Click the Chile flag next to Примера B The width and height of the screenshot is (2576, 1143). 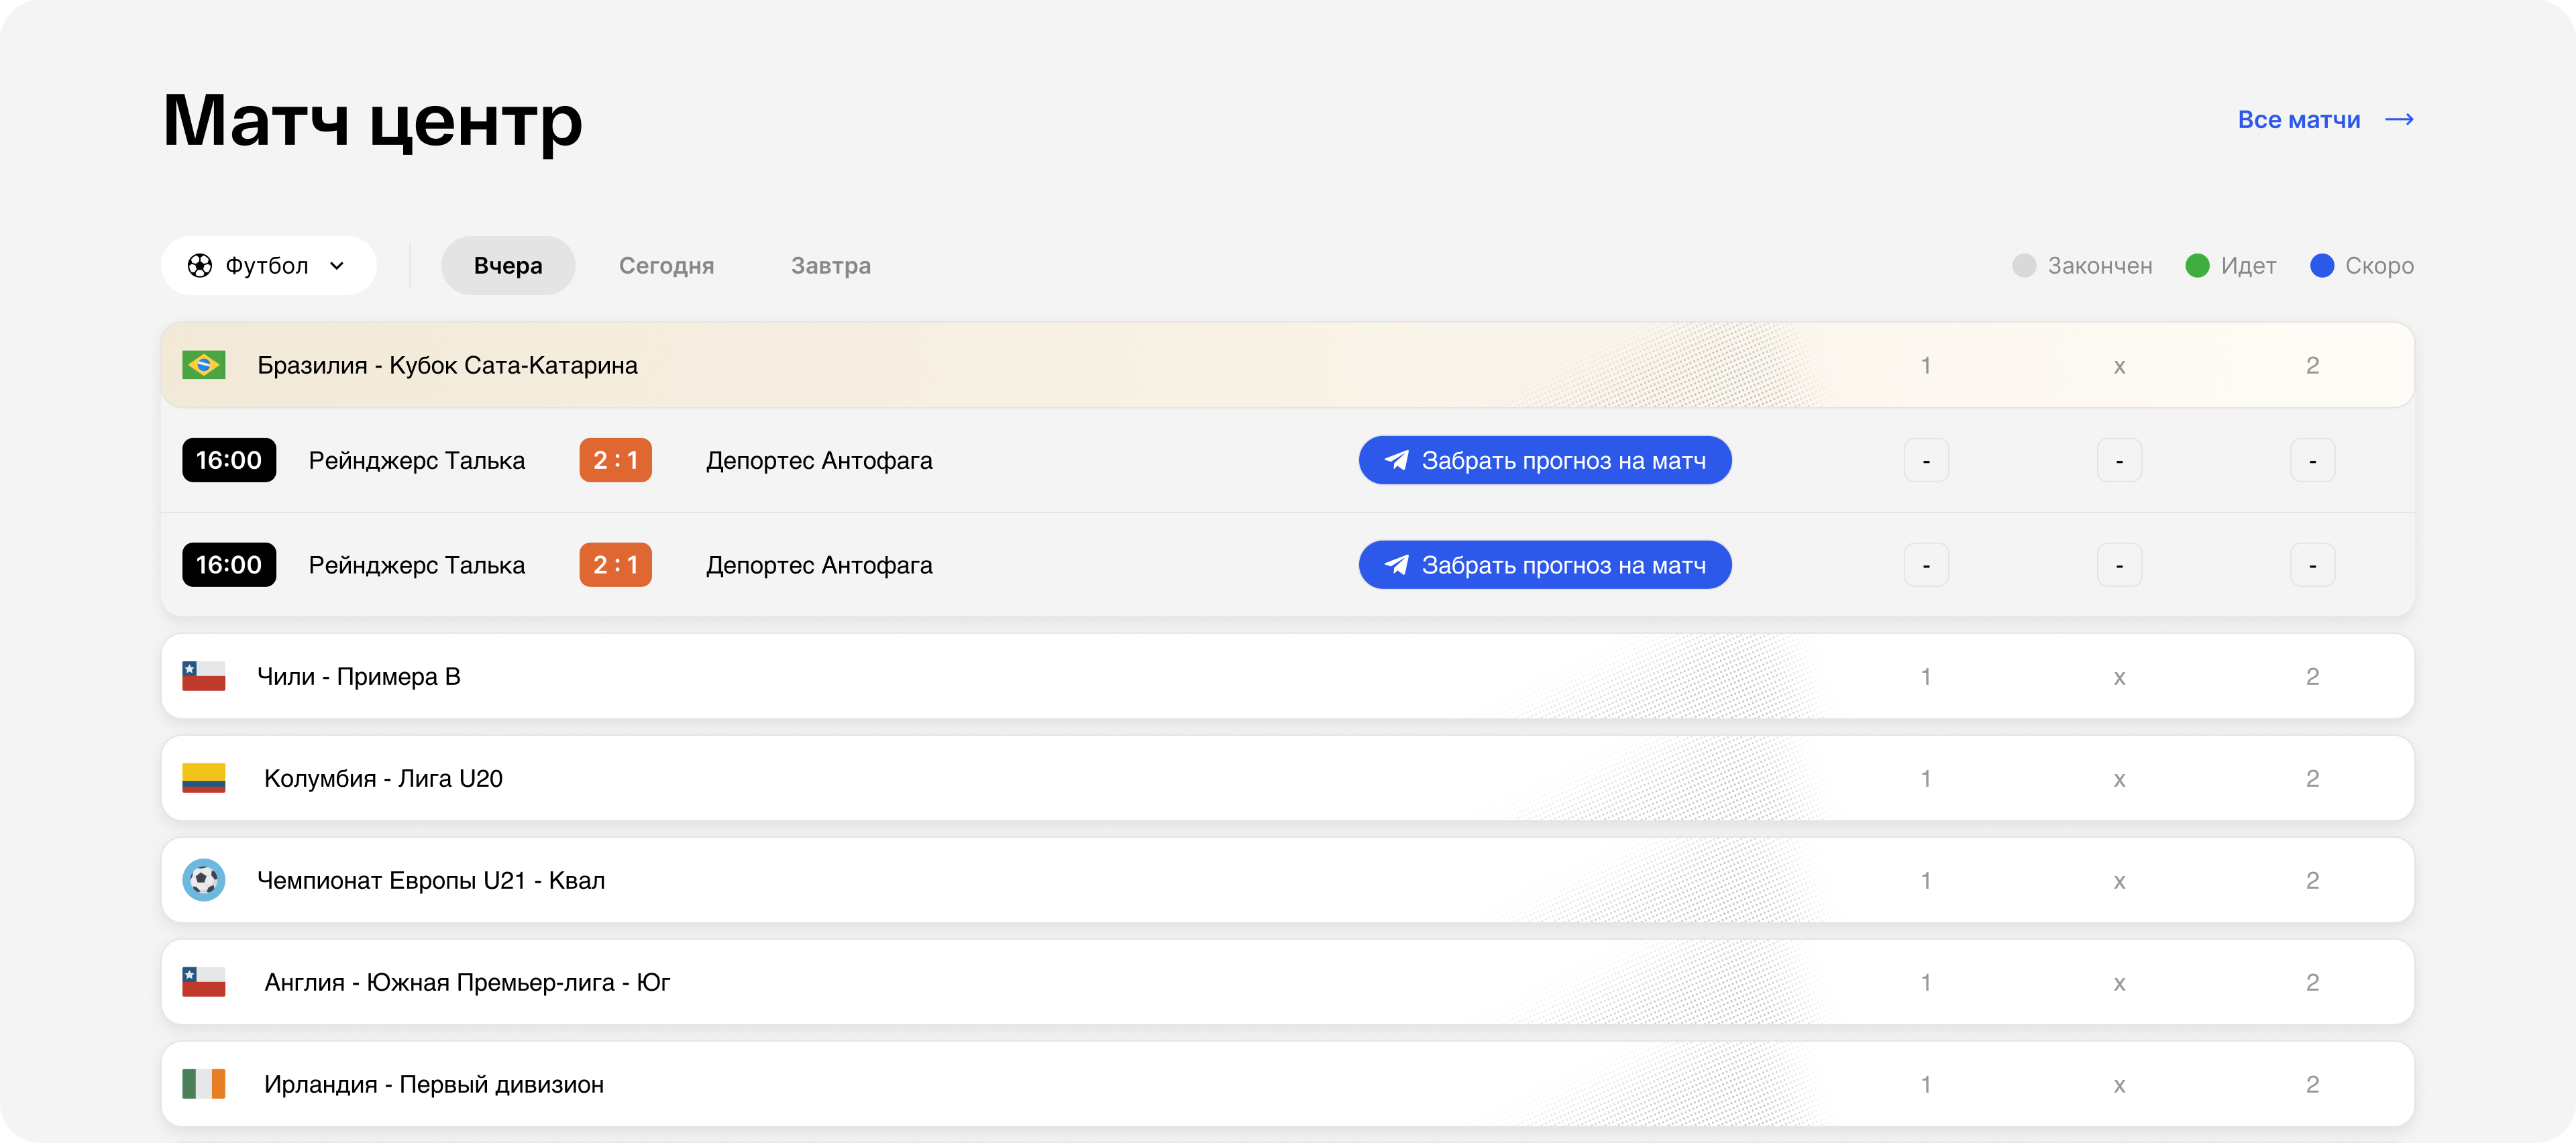(203, 676)
